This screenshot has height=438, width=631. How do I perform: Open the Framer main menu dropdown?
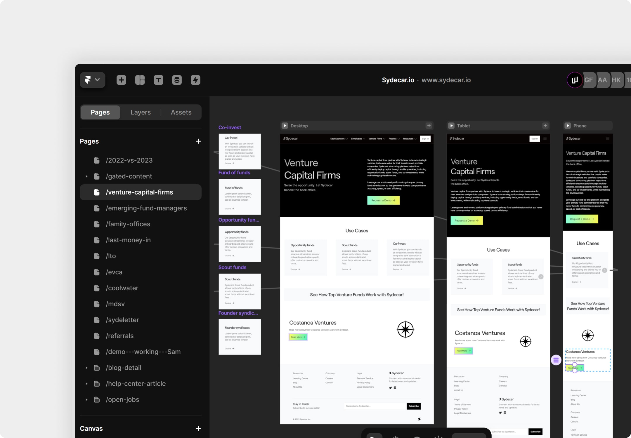(x=92, y=80)
